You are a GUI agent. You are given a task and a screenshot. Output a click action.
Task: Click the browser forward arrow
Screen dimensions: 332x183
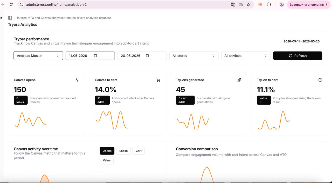point(3,5)
